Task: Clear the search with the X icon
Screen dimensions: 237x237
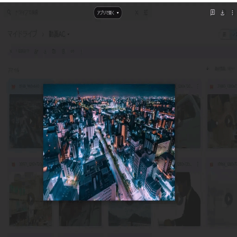Action: pos(137,12)
